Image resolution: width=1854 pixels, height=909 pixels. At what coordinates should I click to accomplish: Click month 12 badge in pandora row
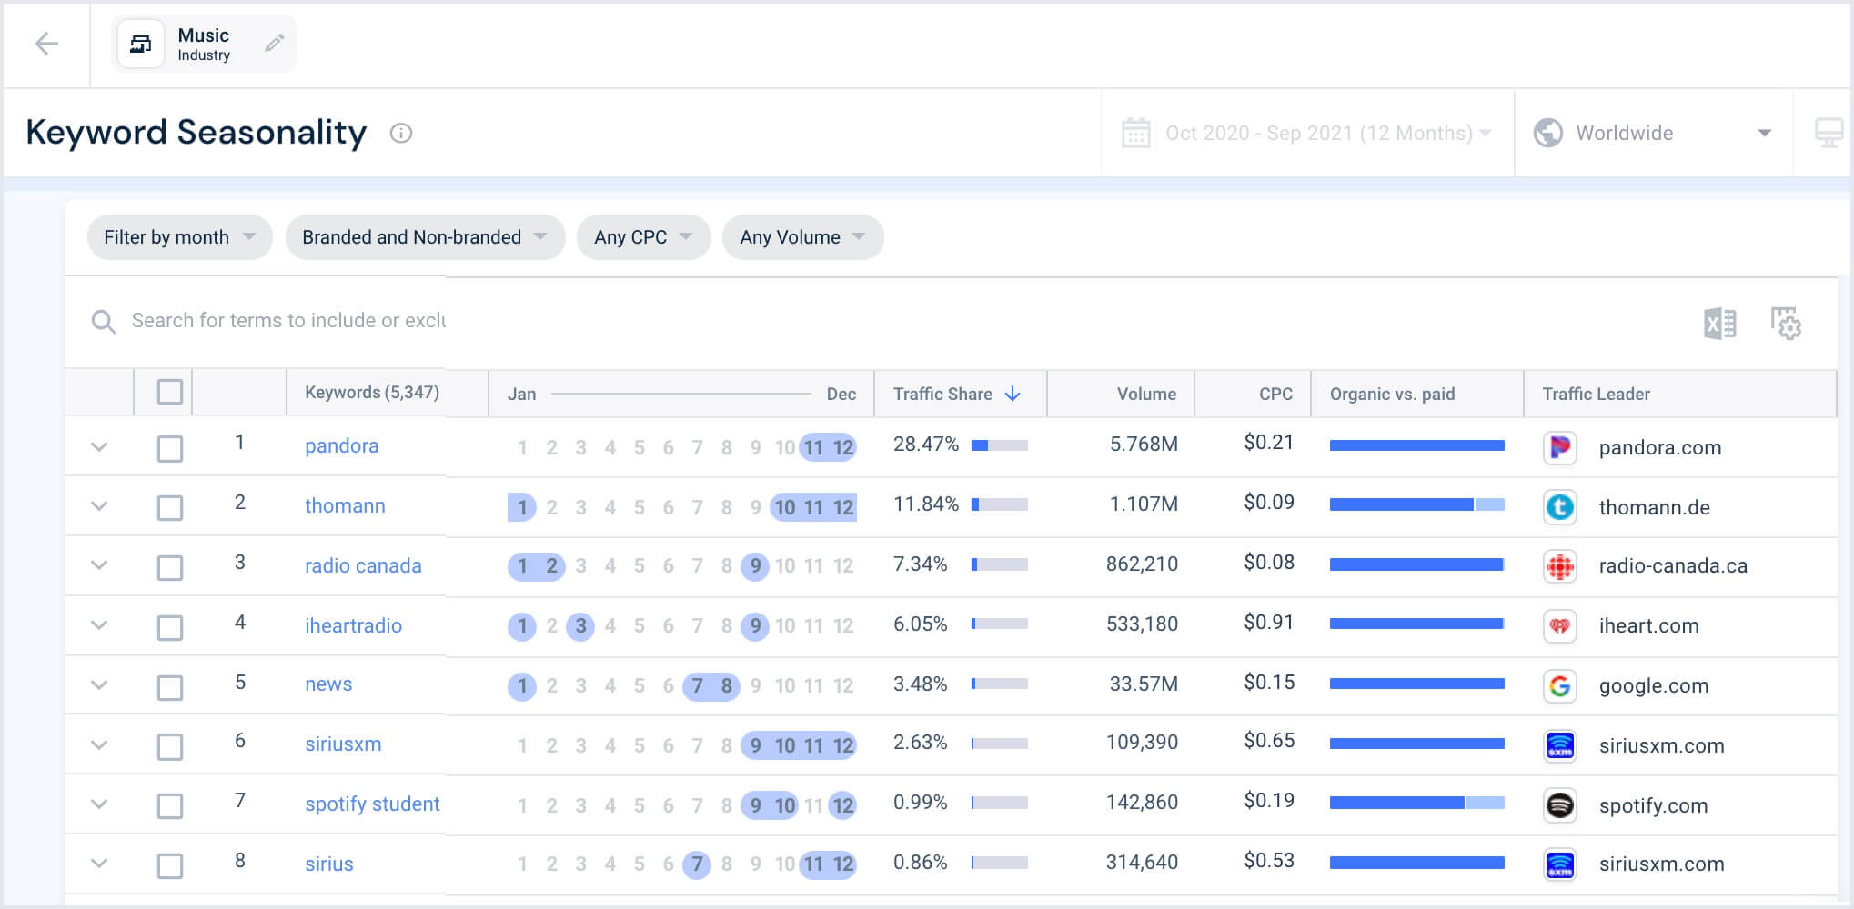click(843, 447)
